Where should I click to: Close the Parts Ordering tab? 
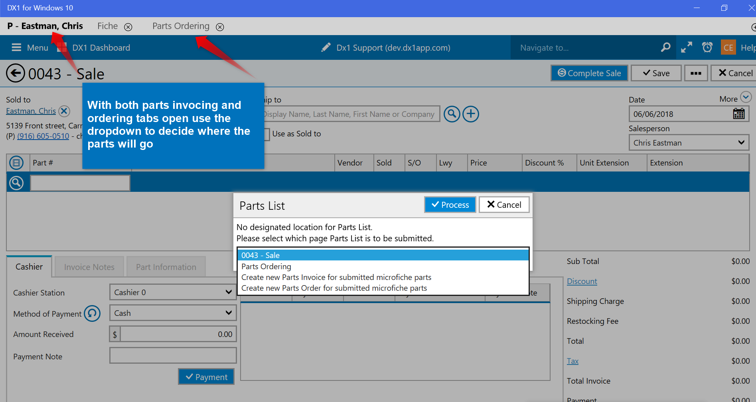point(220,27)
